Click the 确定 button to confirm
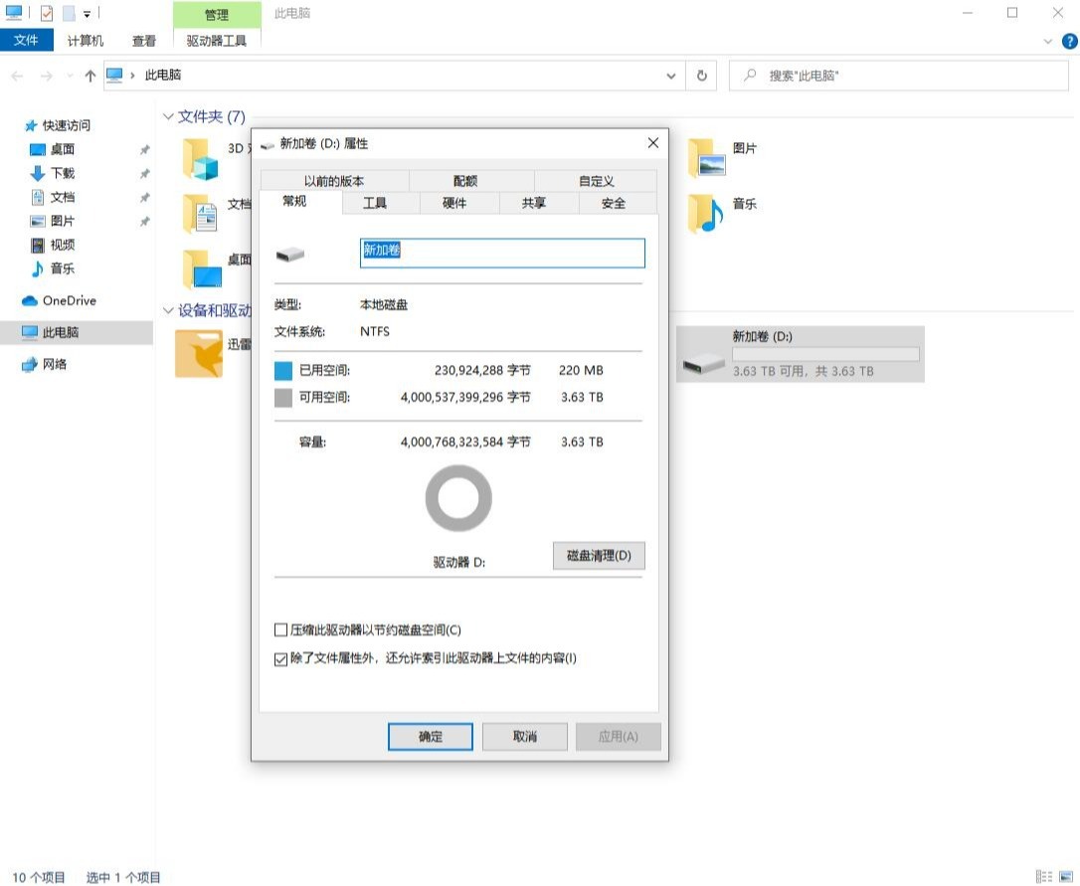The image size is (1080, 886). [430, 737]
